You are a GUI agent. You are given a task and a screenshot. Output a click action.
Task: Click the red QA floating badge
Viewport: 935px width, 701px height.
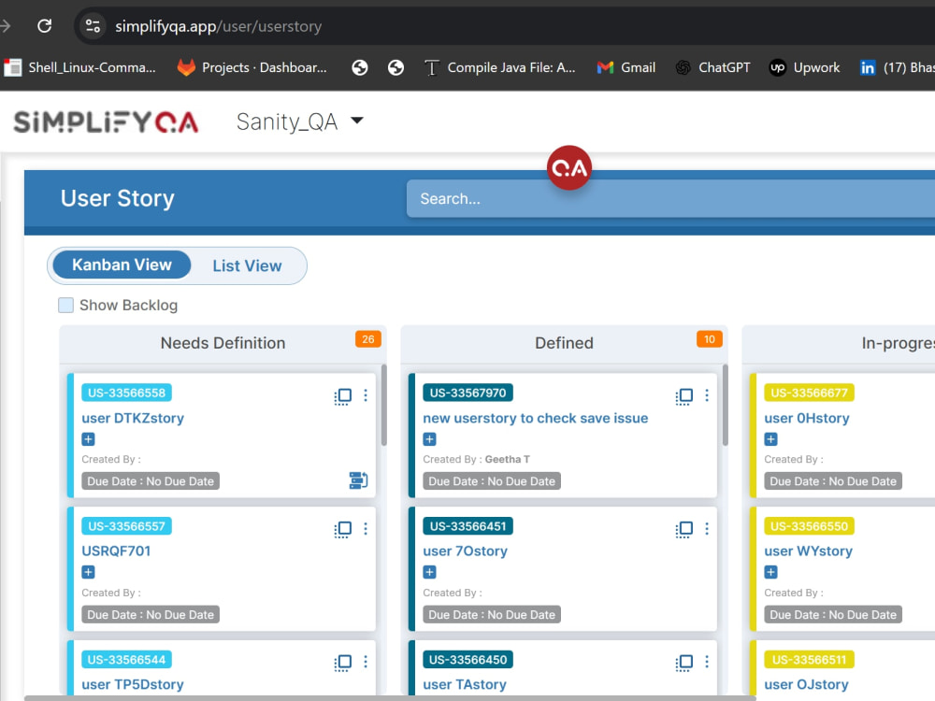[569, 168]
